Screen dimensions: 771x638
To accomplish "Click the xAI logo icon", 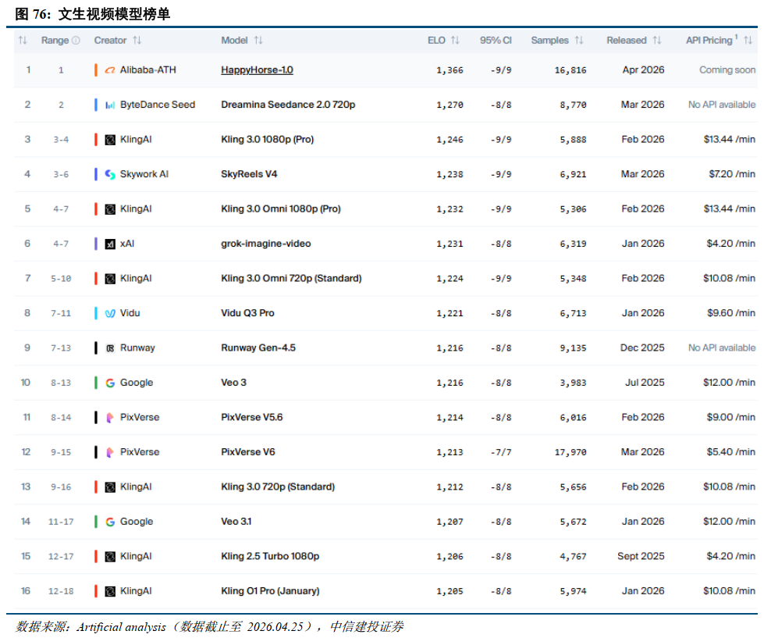I will (110, 244).
